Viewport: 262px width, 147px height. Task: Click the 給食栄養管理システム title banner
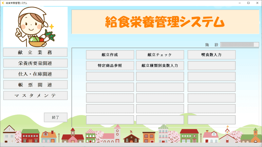165,22
